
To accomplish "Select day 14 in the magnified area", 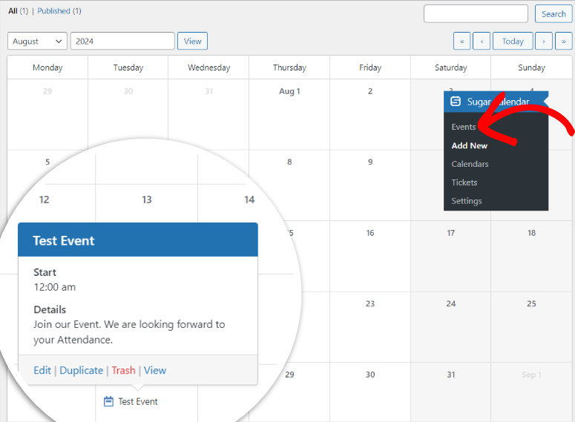I will (249, 200).
